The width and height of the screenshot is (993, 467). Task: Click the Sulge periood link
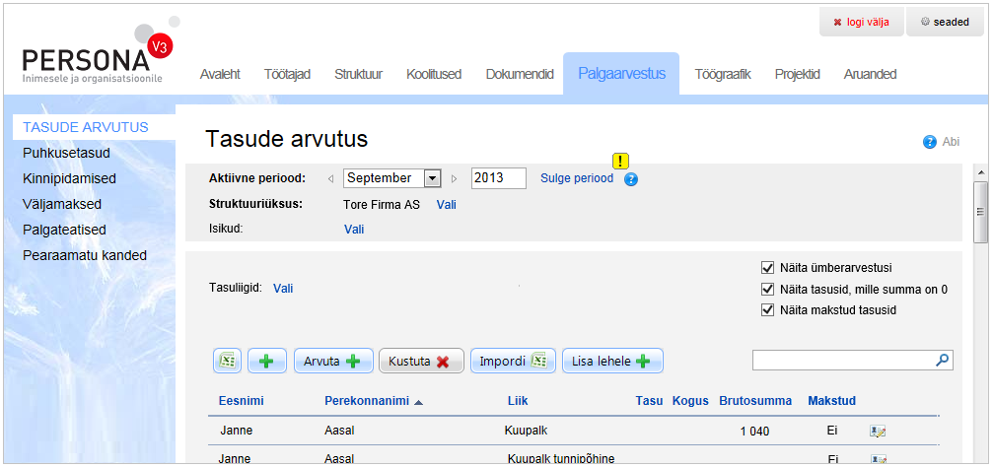[x=576, y=178]
